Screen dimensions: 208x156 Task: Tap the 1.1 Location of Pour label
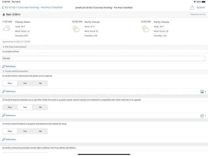tap(11, 51)
